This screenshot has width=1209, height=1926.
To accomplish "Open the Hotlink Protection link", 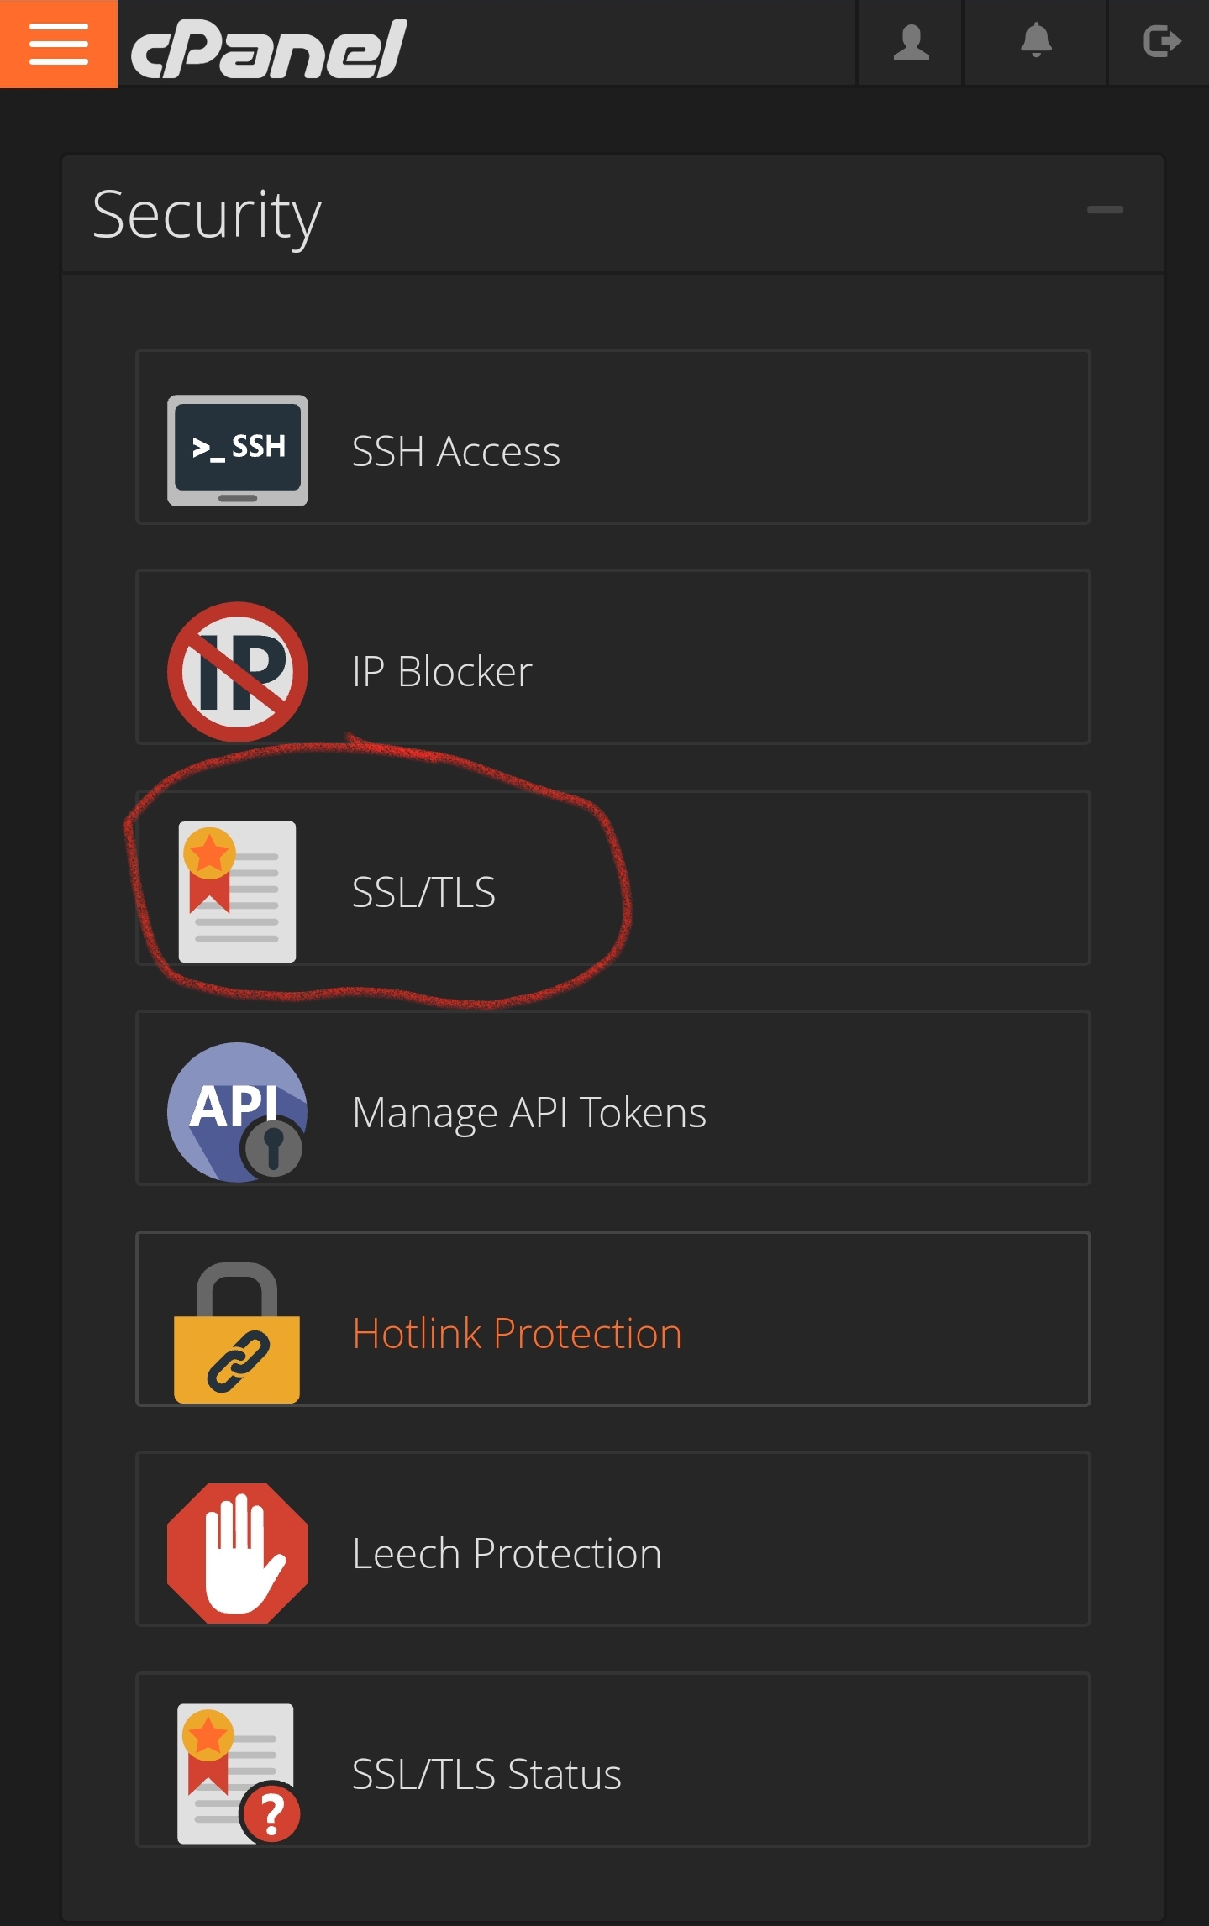I will [x=517, y=1334].
